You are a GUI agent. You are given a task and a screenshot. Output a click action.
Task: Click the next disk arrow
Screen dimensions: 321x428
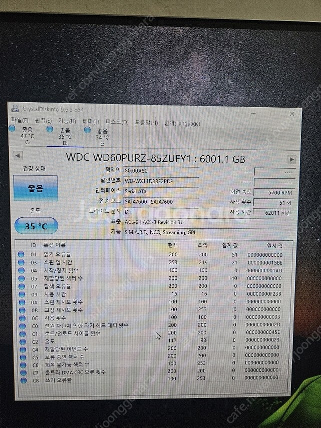coord(291,159)
